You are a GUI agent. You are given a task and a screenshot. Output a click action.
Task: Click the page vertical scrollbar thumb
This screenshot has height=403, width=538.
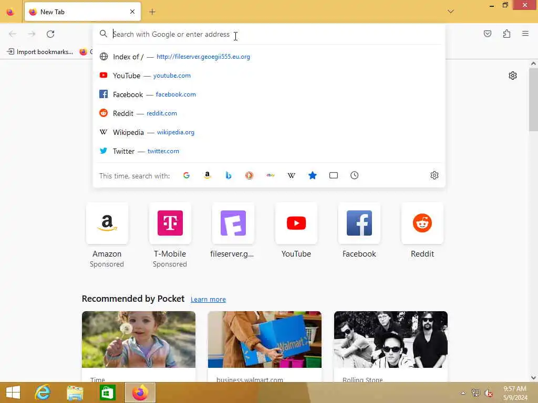[533, 99]
